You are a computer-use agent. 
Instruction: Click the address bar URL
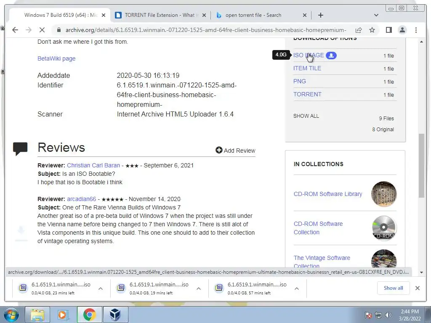[x=205, y=30]
